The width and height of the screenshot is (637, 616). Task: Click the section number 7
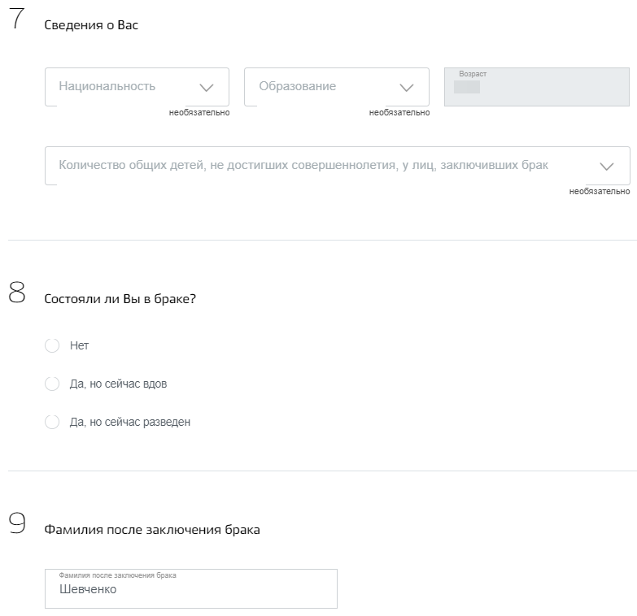[x=17, y=22]
